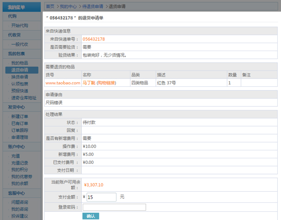Open the 马丁靴 product name link
This screenshot has height=220, width=281.
tap(88, 83)
